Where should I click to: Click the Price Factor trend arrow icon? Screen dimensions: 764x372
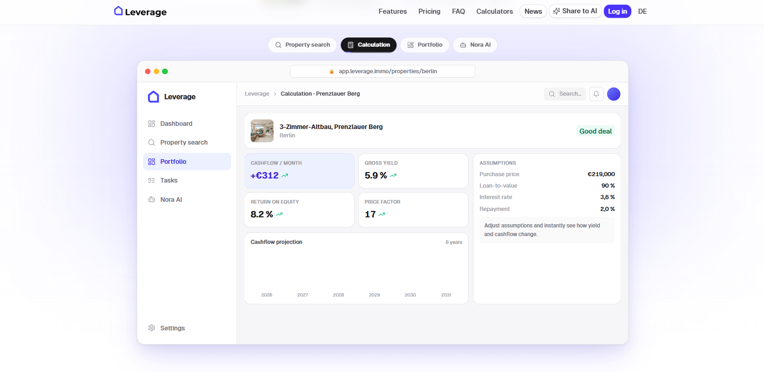pos(382,214)
